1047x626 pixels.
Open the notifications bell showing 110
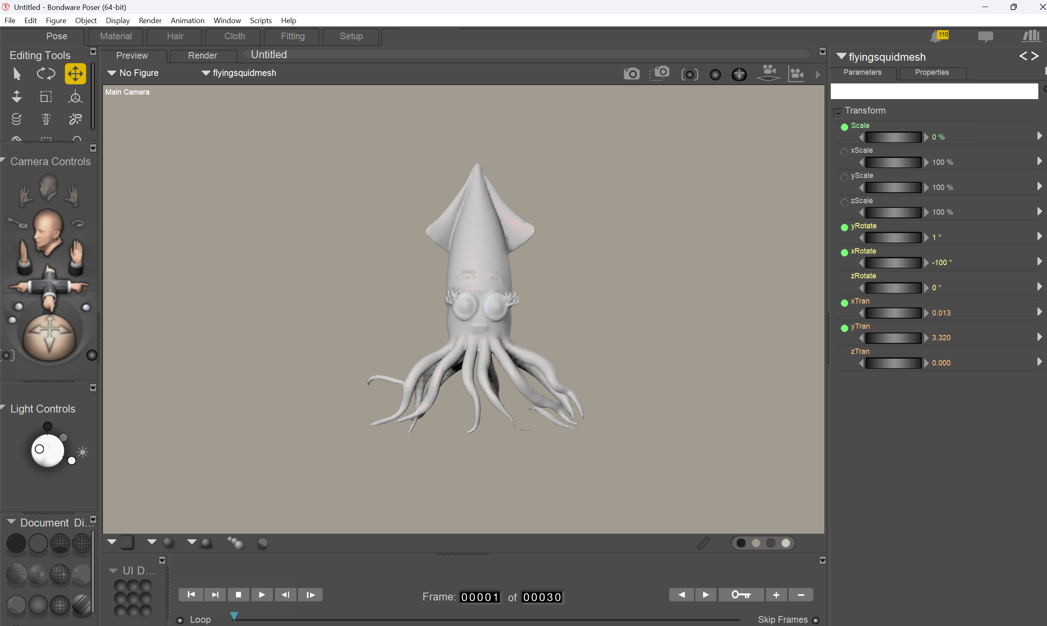tap(939, 36)
